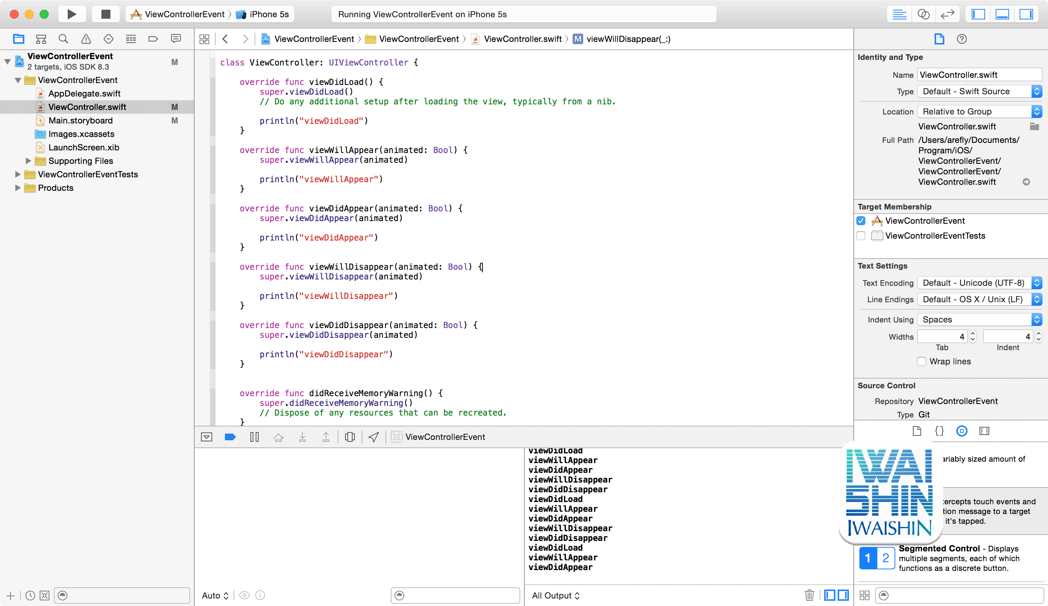Expand the ViewControllerEventTests group
The height and width of the screenshot is (606, 1048).
coord(18,174)
